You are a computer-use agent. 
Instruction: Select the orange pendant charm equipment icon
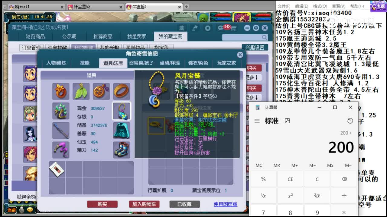(101, 91)
